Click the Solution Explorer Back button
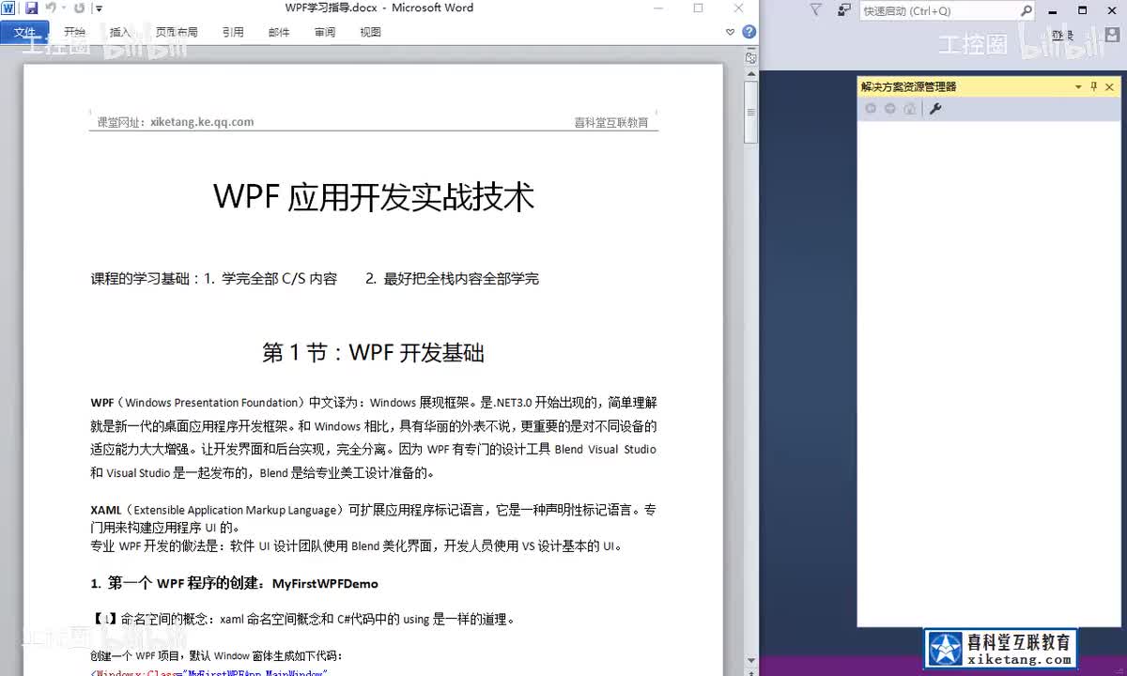Viewport: 1127px width, 676px height. 871,109
